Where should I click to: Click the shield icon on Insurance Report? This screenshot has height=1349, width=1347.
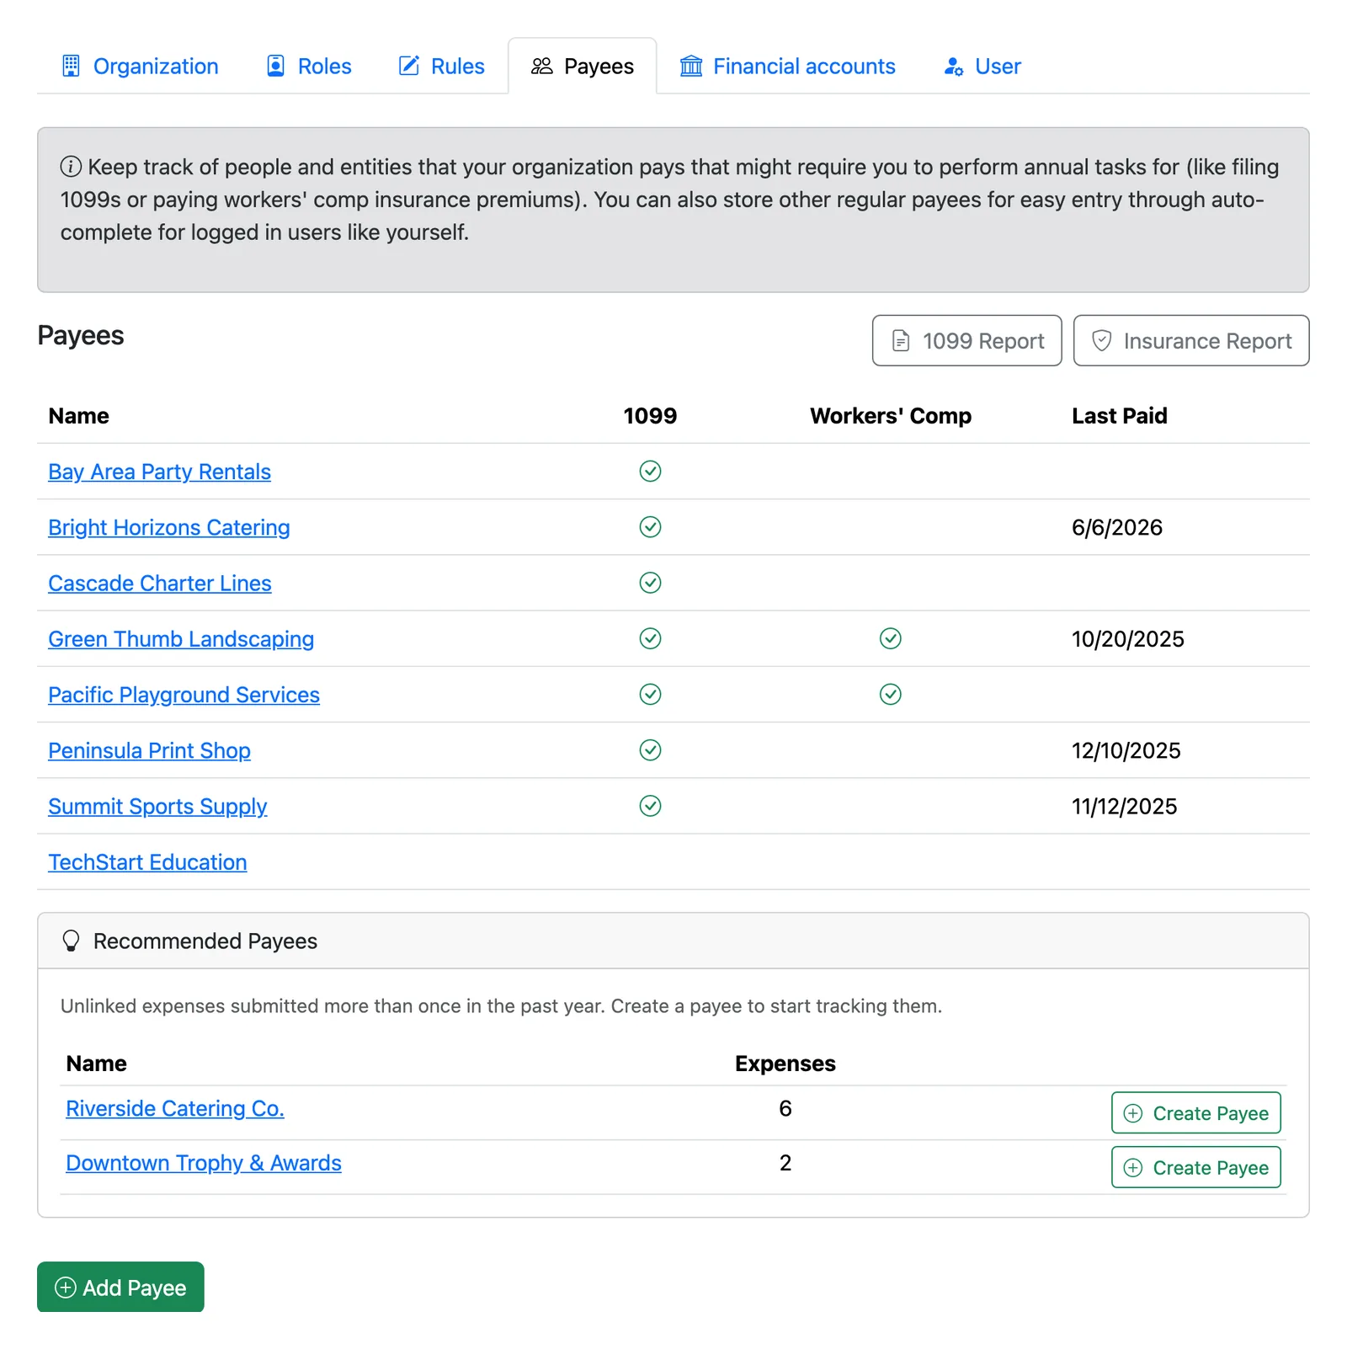[1101, 340]
